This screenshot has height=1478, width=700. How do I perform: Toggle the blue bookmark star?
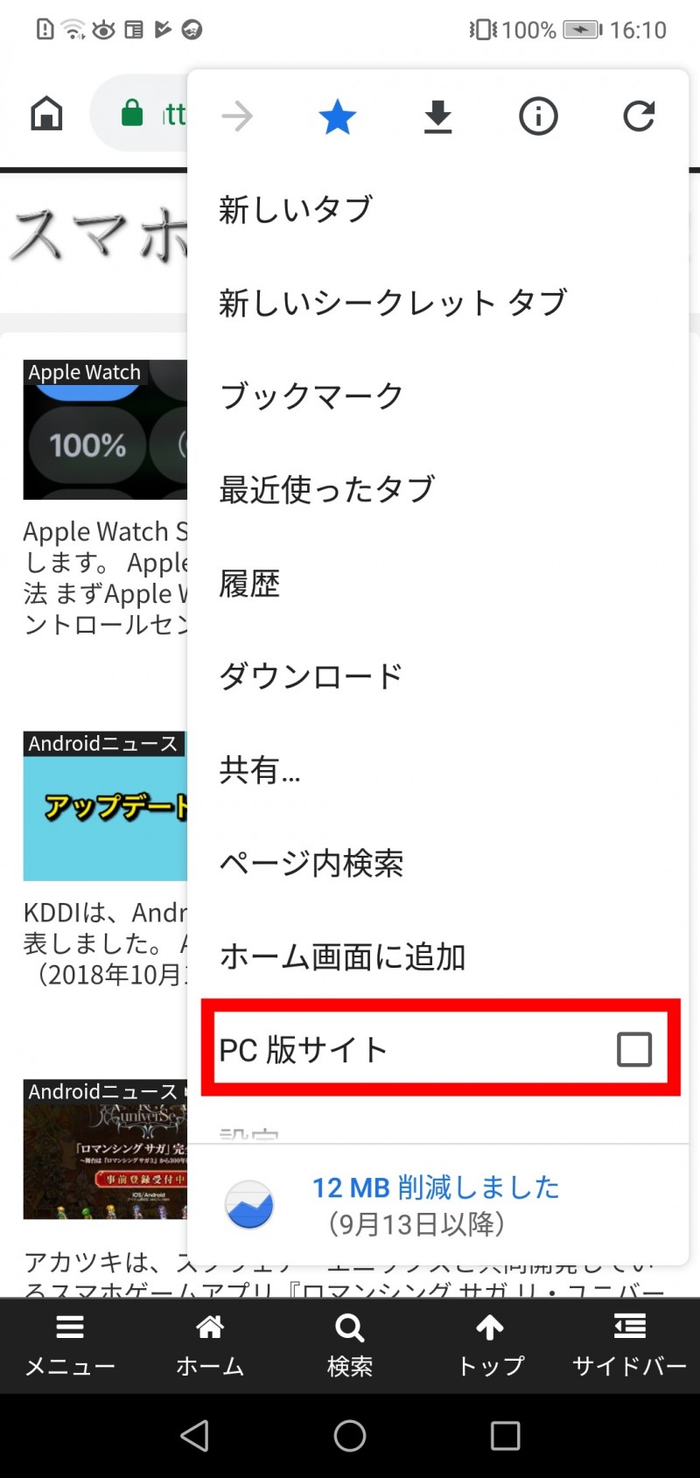point(338,116)
